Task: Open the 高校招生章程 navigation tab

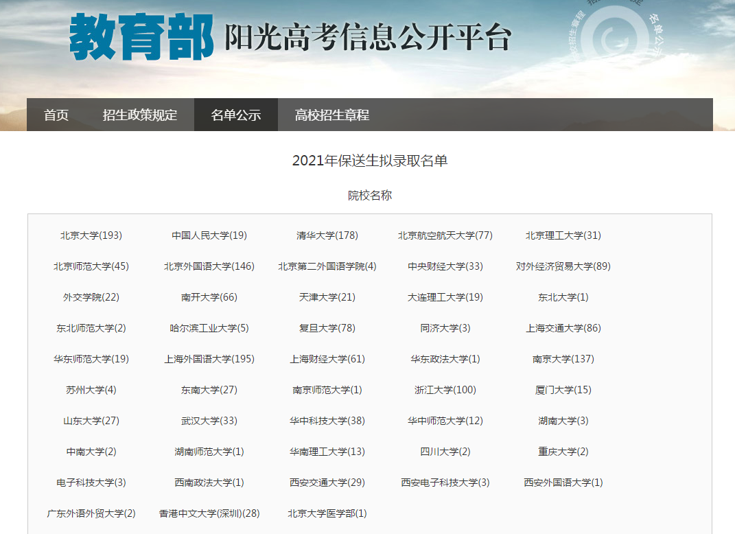Action: tap(332, 115)
